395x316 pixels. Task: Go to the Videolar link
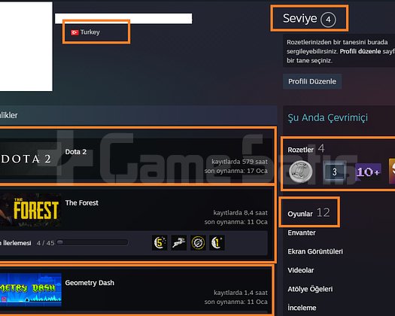[x=301, y=270]
